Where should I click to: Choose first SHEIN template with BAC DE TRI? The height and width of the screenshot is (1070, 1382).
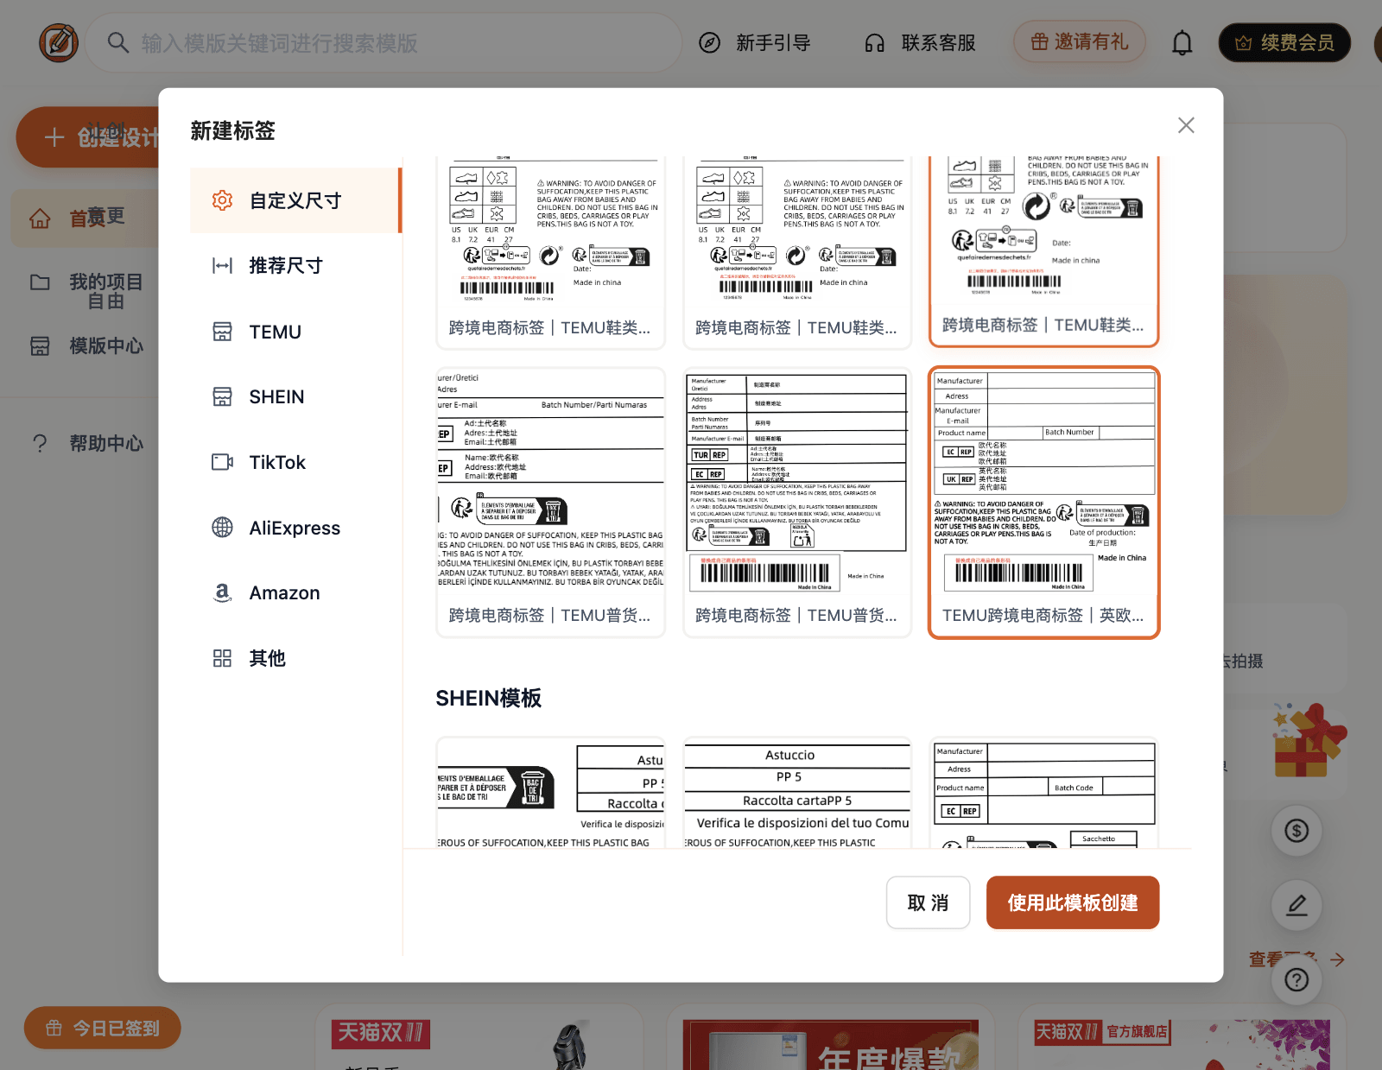550,793
